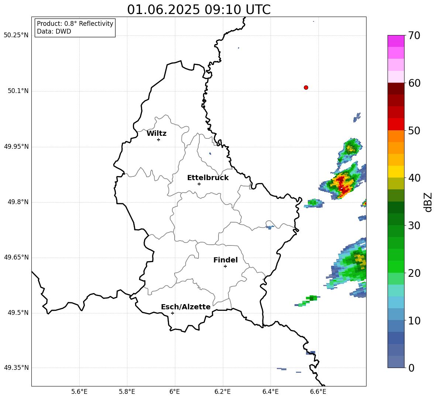The image size is (437, 399).
Task: Click the dBZ colorbar axis label
Action: point(427,202)
